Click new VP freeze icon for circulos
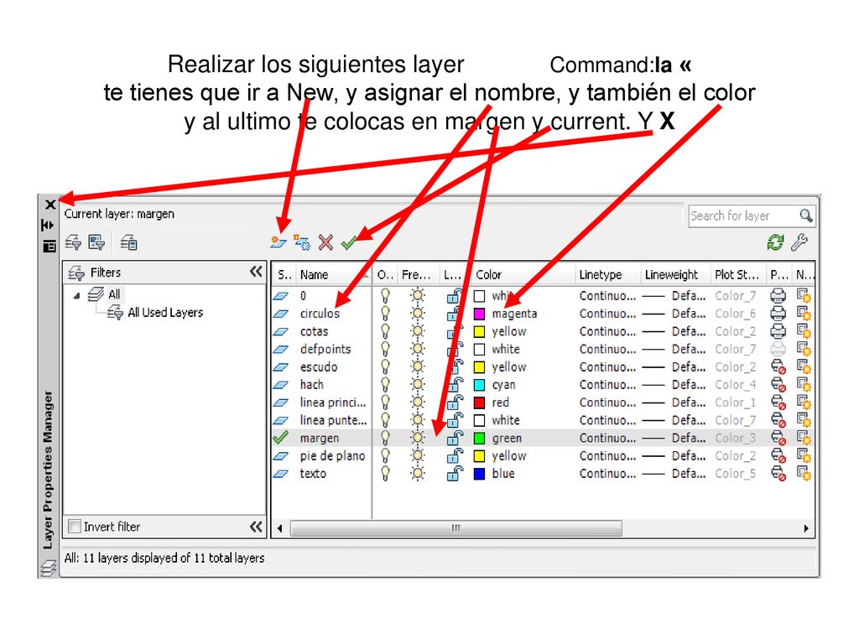The height and width of the screenshot is (644, 859). (804, 314)
